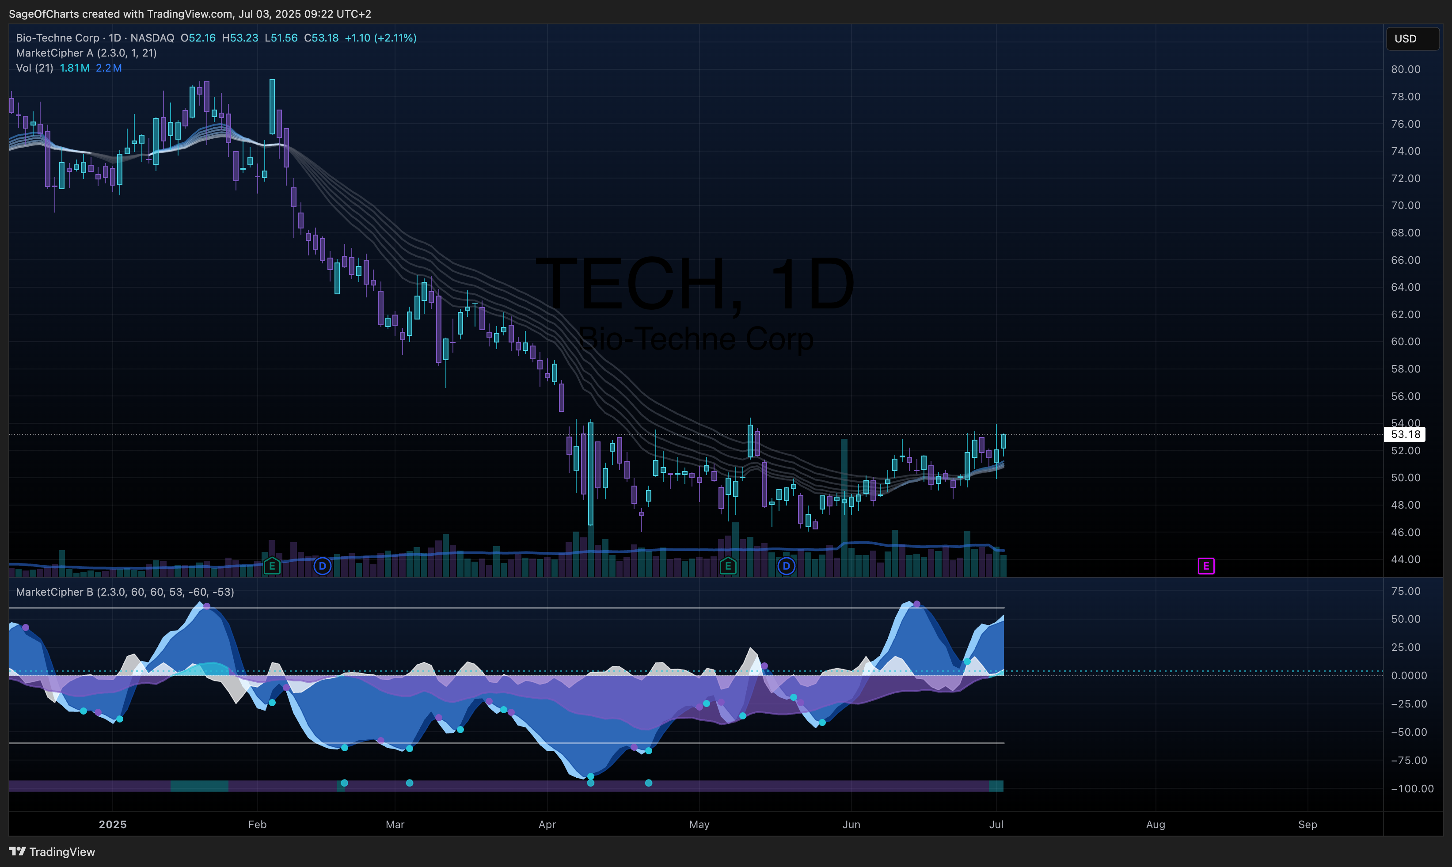Select the MarketCipher B indicator legend
The width and height of the screenshot is (1452, 867).
point(125,592)
